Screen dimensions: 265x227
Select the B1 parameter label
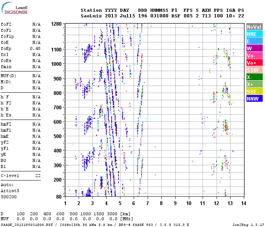pos(3,167)
